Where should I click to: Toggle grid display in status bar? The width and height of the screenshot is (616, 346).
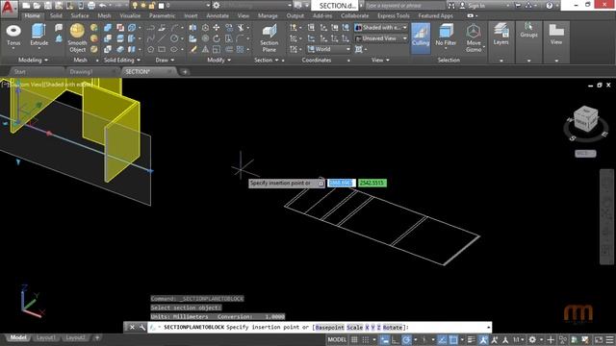[354, 339]
